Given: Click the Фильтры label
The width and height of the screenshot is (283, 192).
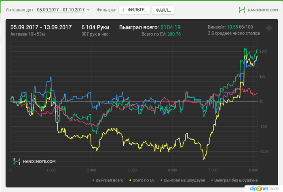Looking at the screenshot, I should (x=106, y=10).
